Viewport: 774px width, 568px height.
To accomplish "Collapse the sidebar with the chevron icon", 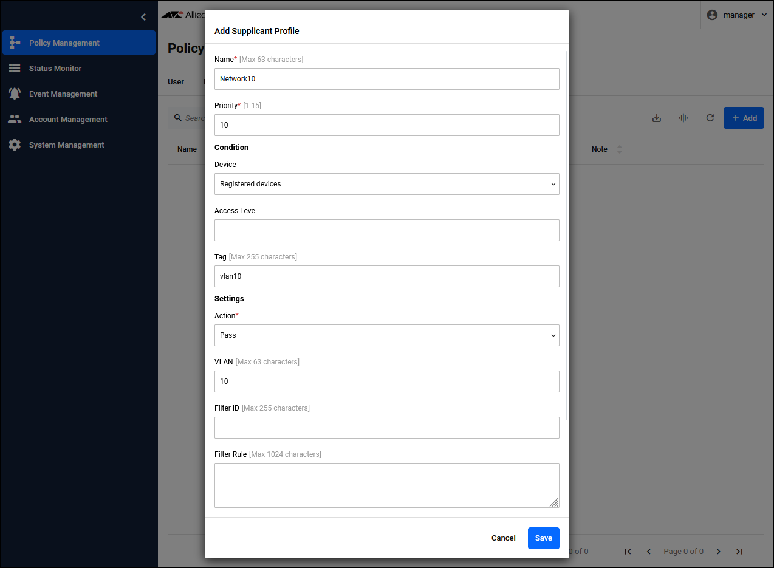I will tap(143, 17).
